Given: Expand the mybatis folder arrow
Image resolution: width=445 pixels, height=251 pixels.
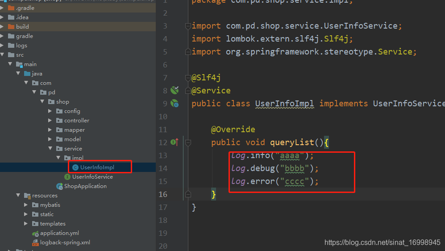Looking at the screenshot, I should 26,205.
